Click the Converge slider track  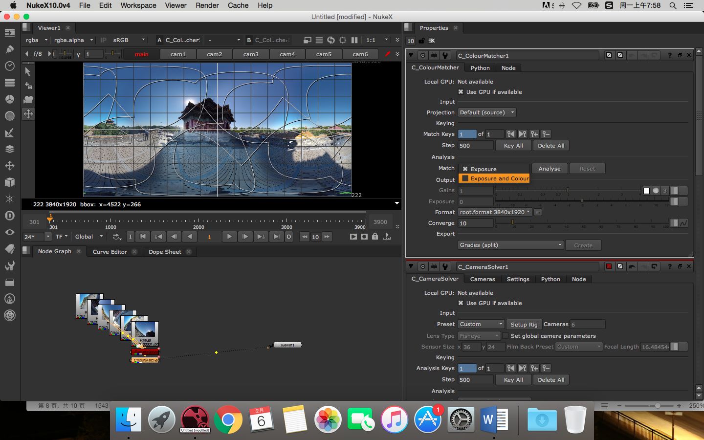[x=582, y=223]
